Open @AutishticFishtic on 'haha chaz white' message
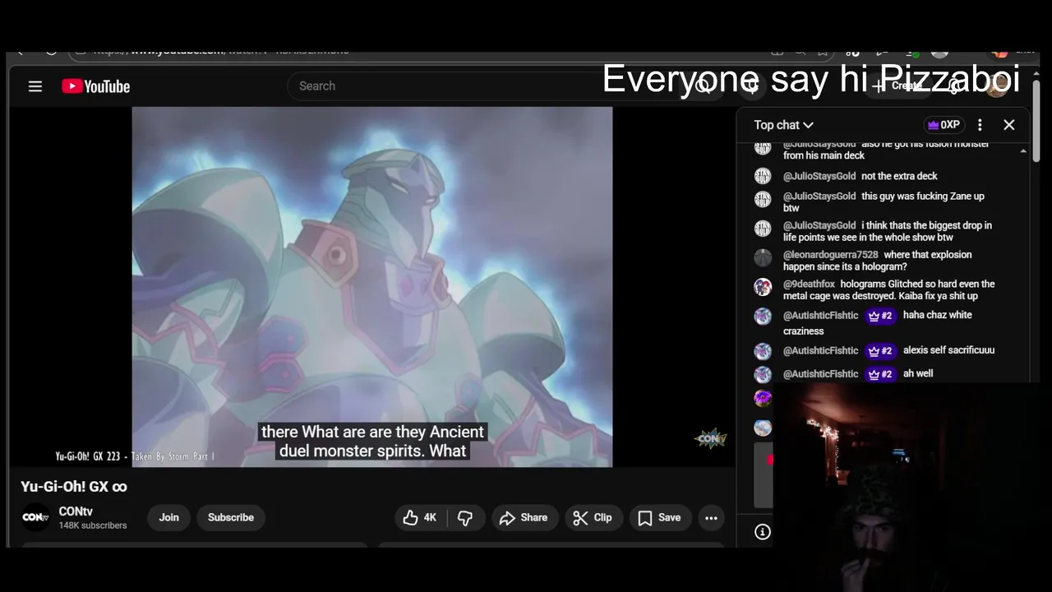The image size is (1052, 592). (x=820, y=315)
